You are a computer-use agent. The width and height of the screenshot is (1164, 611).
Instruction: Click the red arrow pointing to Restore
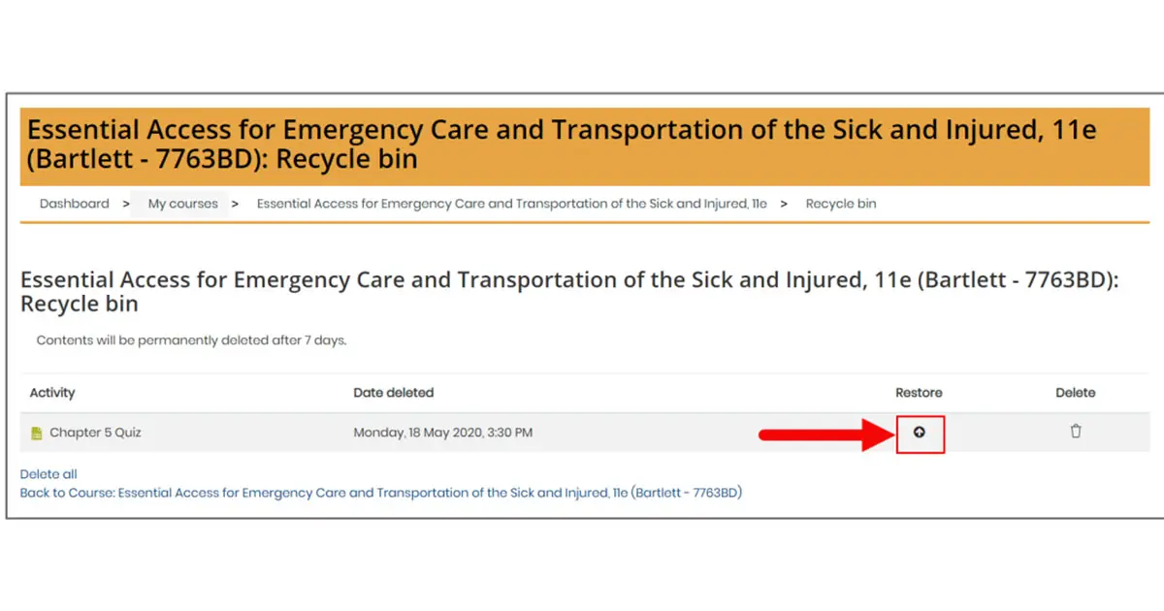[824, 434]
